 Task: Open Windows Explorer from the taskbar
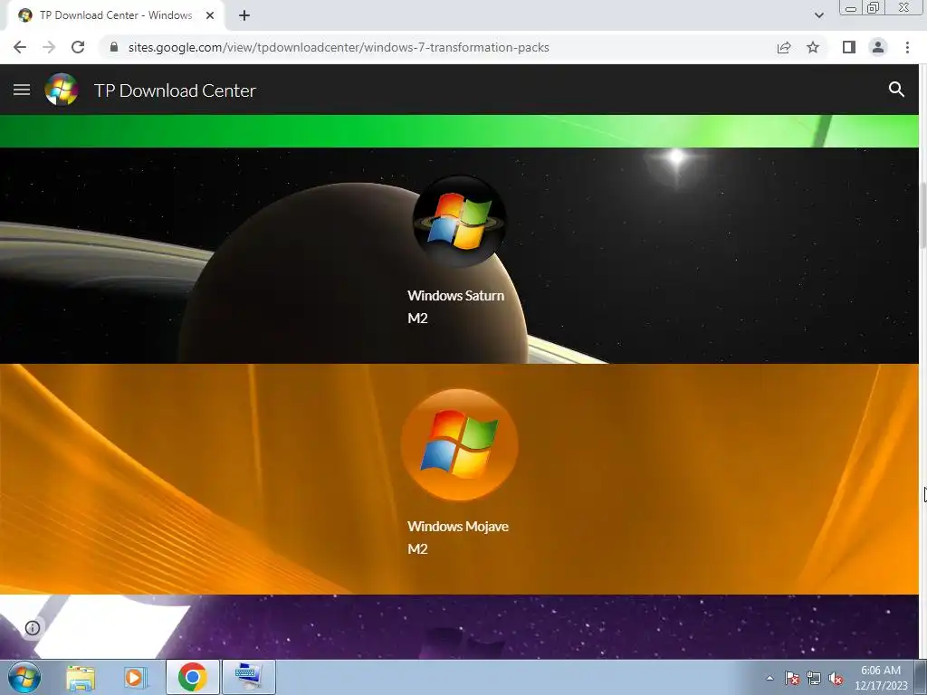81,677
